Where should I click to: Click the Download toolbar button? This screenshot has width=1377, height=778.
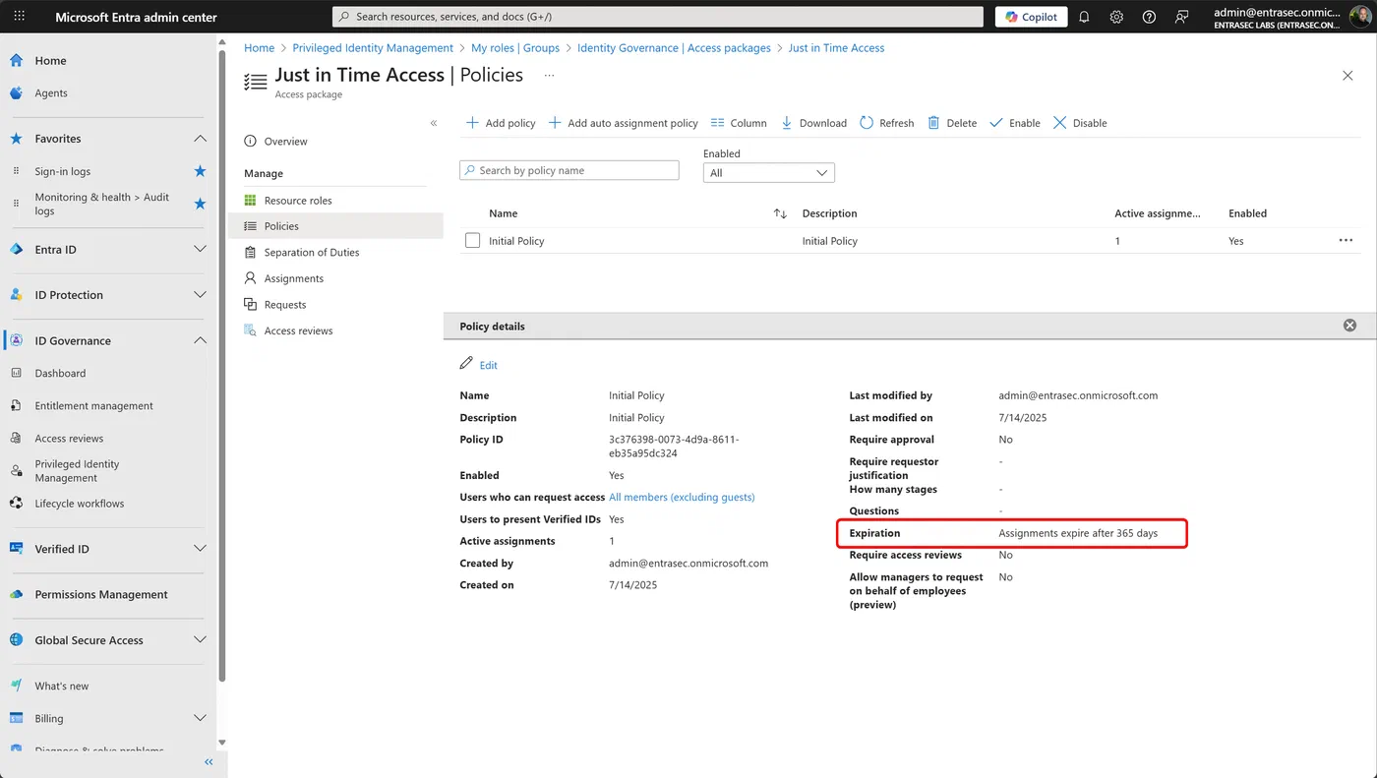pos(813,123)
